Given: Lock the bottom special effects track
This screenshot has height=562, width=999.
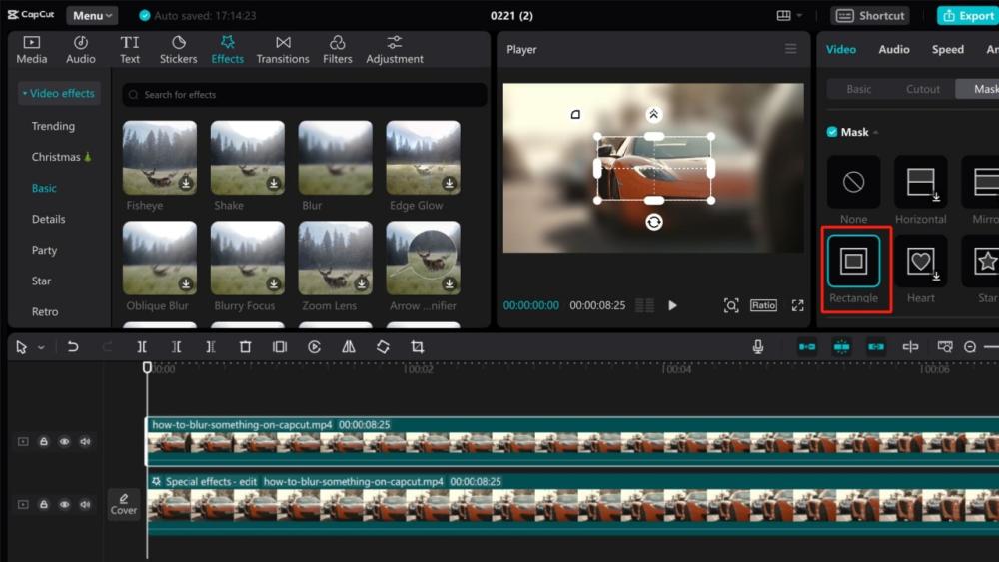Looking at the screenshot, I should click(x=44, y=505).
